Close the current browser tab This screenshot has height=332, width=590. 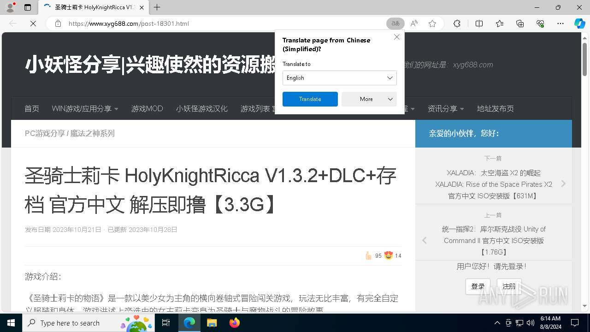142,7
